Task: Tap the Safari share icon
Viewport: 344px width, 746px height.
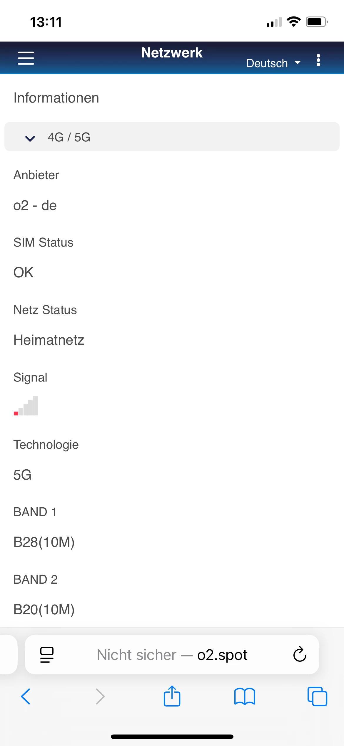Action: tap(172, 696)
